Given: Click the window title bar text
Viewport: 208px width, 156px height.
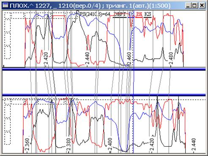Looking at the screenshot, I should pos(90,6).
